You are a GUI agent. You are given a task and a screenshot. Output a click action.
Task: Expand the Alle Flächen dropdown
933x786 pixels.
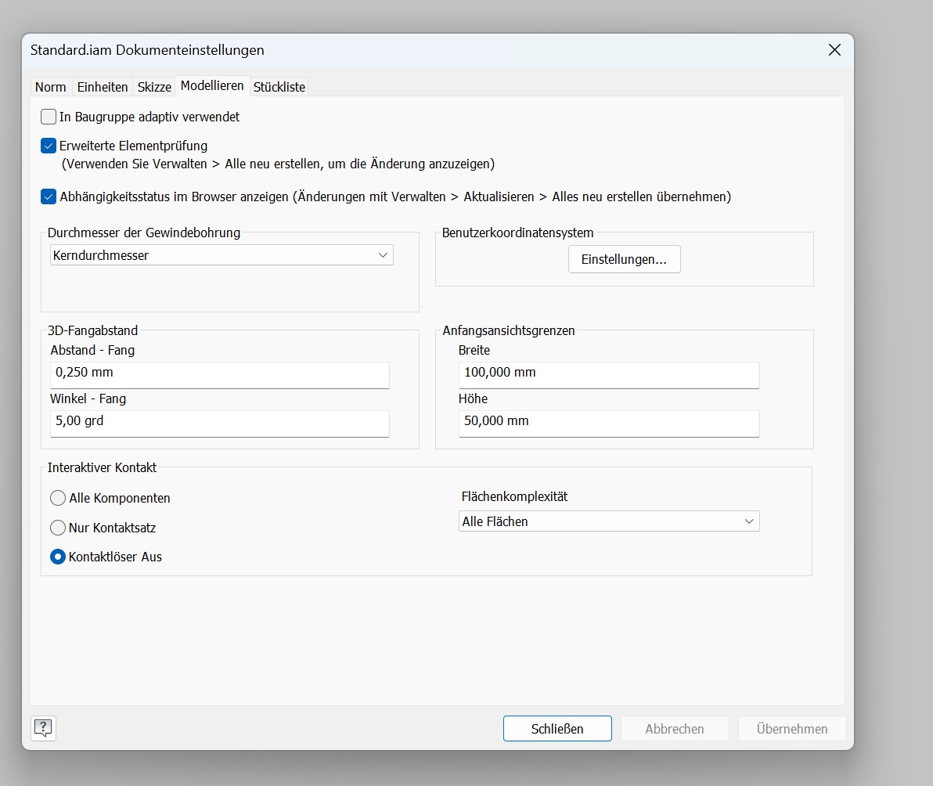click(609, 521)
